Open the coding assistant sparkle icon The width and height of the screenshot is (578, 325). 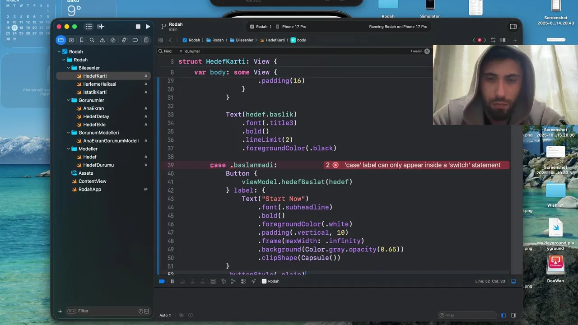pyautogui.click(x=101, y=27)
